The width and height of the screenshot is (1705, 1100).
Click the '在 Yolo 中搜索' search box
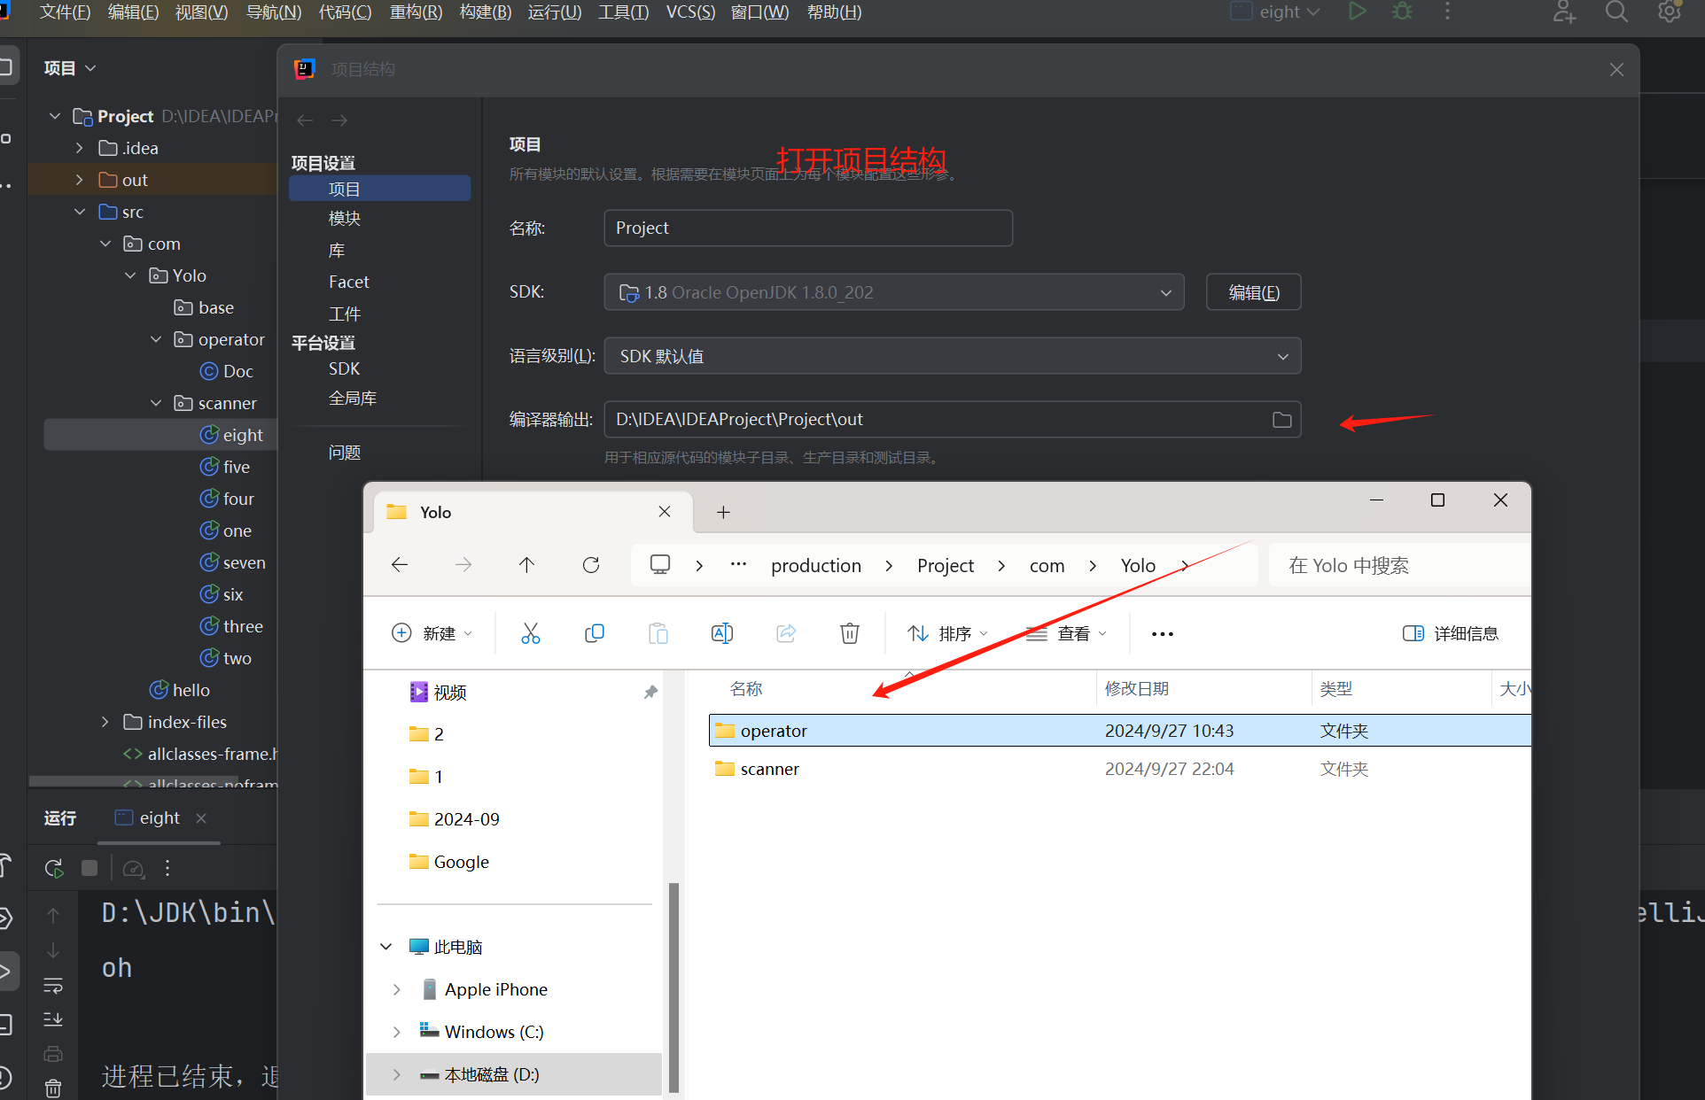(x=1399, y=565)
